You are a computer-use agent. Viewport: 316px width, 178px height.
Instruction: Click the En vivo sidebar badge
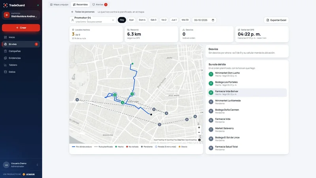pyautogui.click(x=36, y=44)
